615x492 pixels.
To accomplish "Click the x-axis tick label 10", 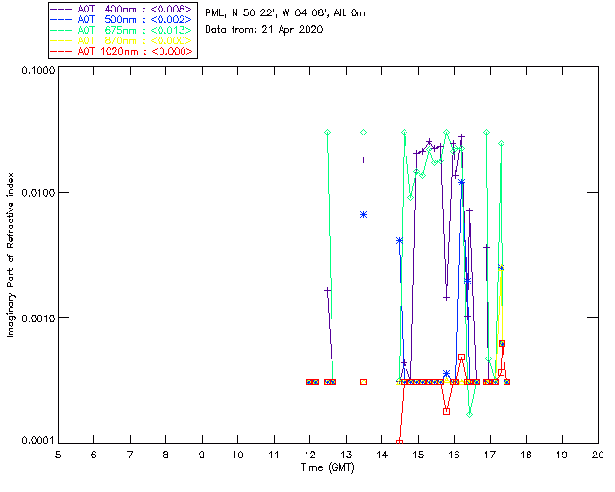I will click(237, 455).
